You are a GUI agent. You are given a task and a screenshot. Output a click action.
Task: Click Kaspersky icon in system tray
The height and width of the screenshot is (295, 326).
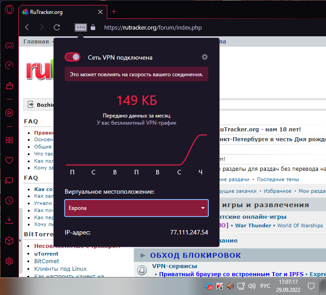[x=219, y=286]
